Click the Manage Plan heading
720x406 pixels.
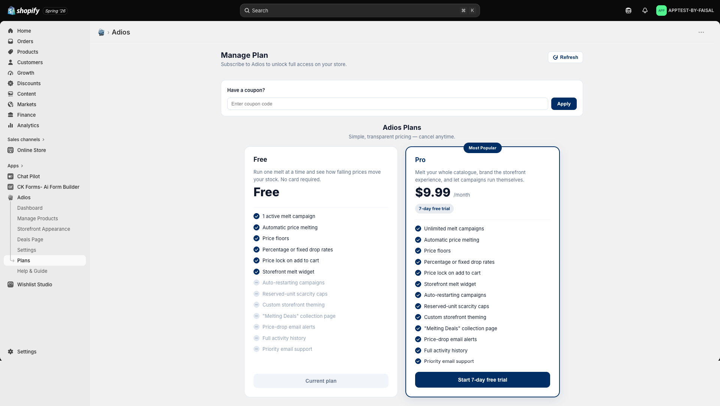[x=244, y=55]
